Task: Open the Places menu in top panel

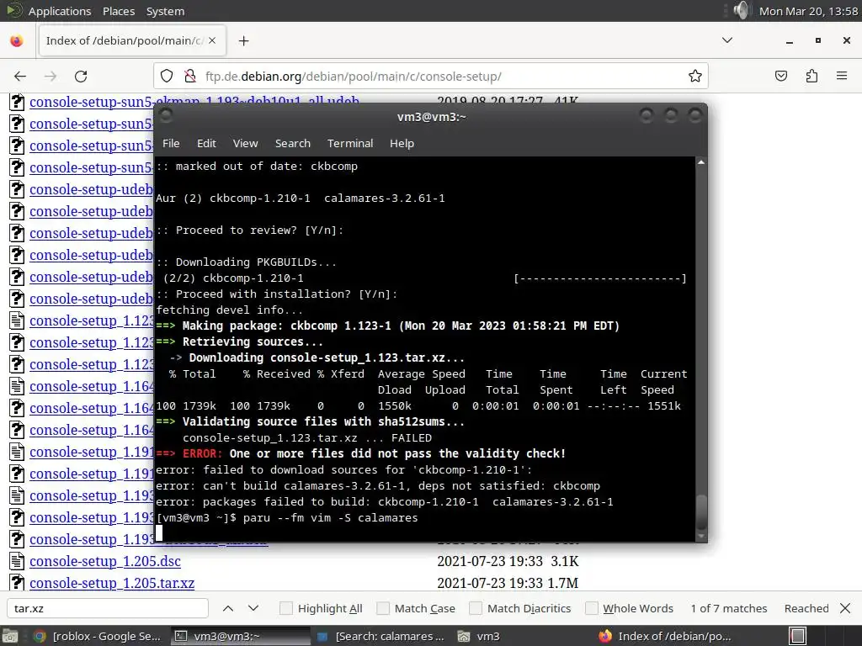Action: 119,11
